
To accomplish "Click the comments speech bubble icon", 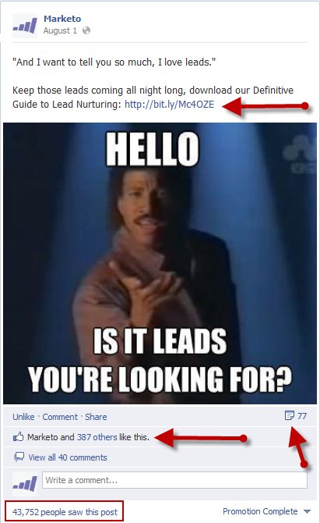I will (x=19, y=457).
